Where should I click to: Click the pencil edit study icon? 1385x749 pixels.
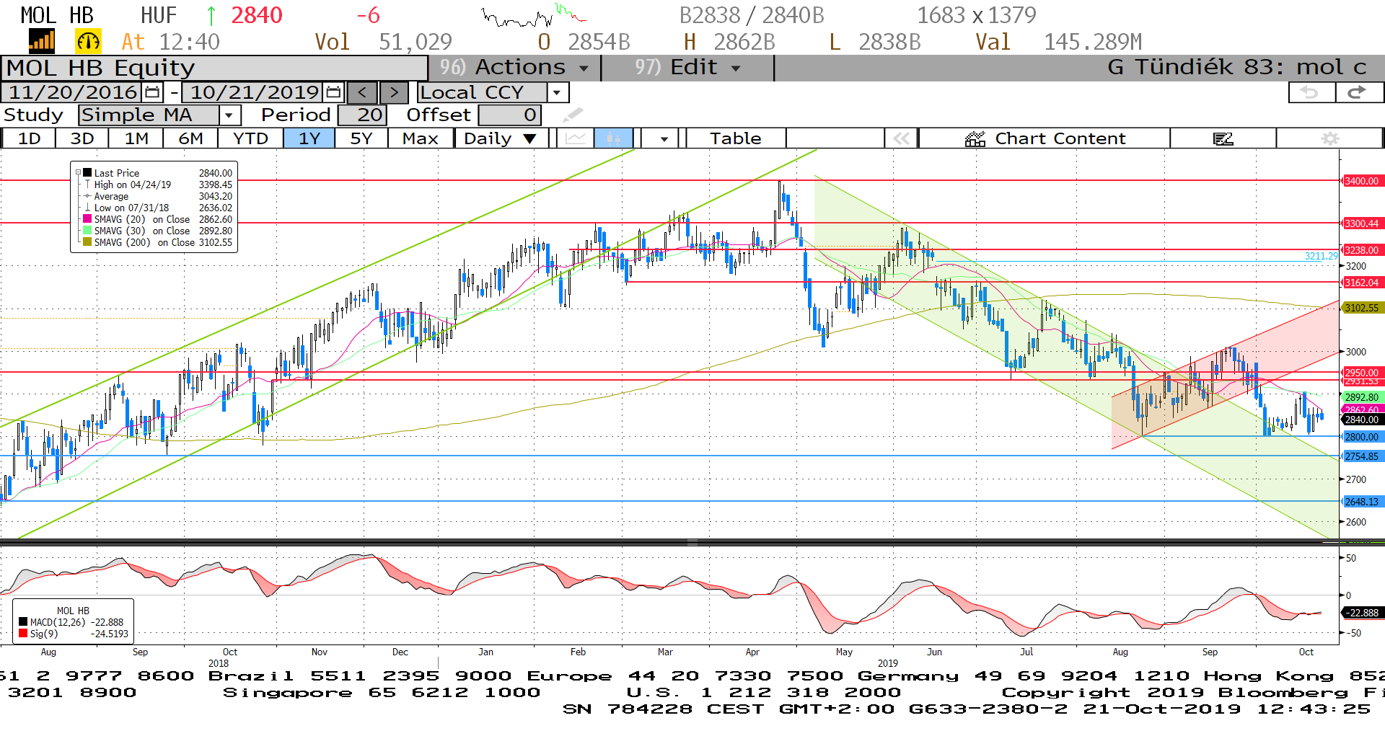[x=573, y=115]
